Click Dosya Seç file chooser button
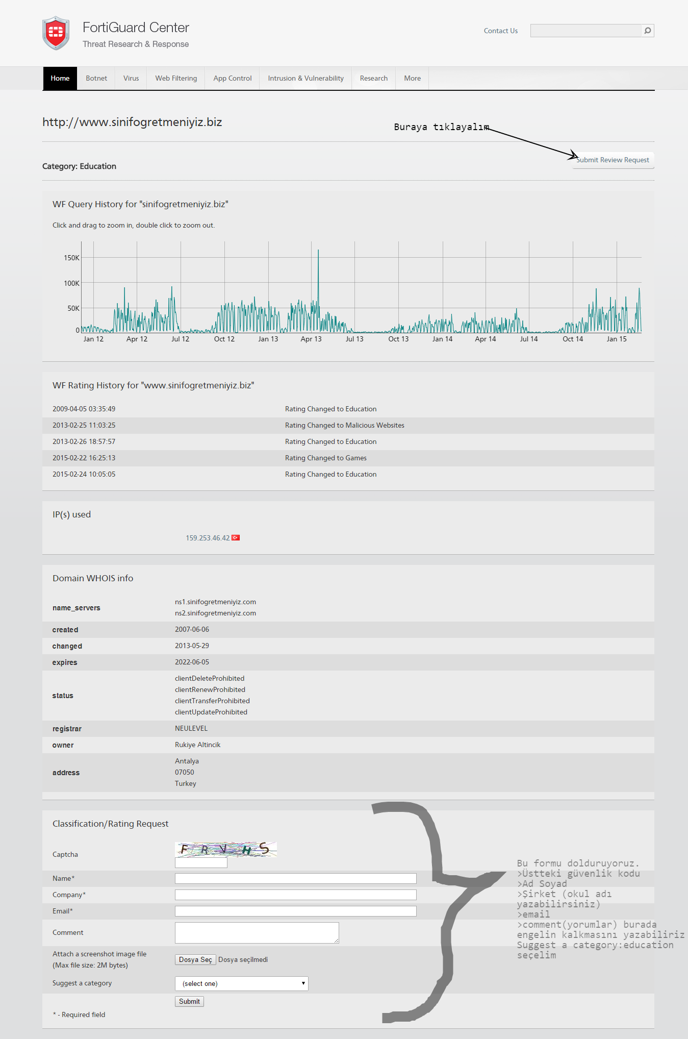This screenshot has width=688, height=1039. (x=195, y=959)
